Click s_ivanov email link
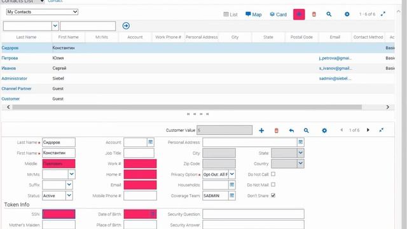 (335, 68)
